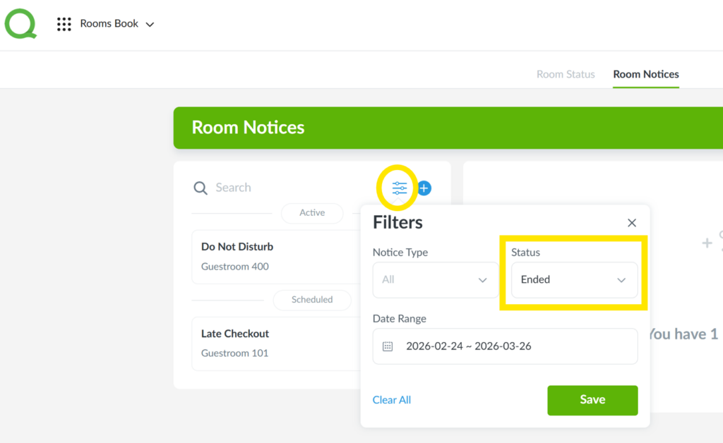Expand the Rooms Book chevron

150,25
